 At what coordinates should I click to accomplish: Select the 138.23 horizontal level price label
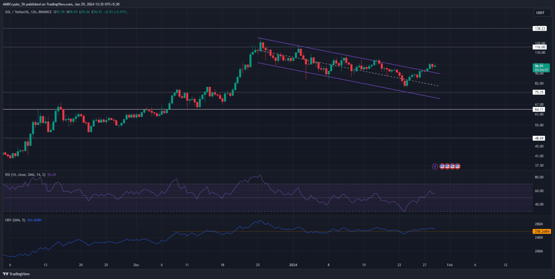(539, 28)
